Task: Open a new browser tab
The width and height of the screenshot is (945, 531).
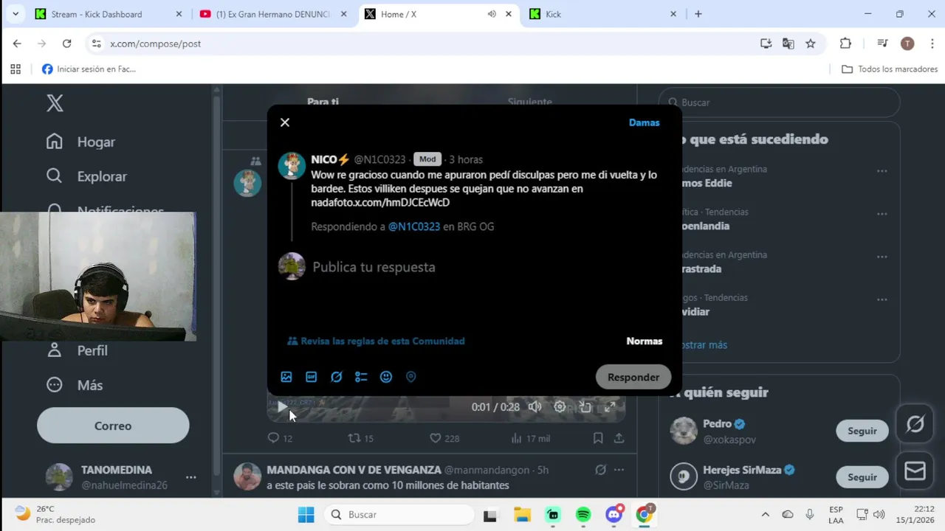Action: [698, 14]
